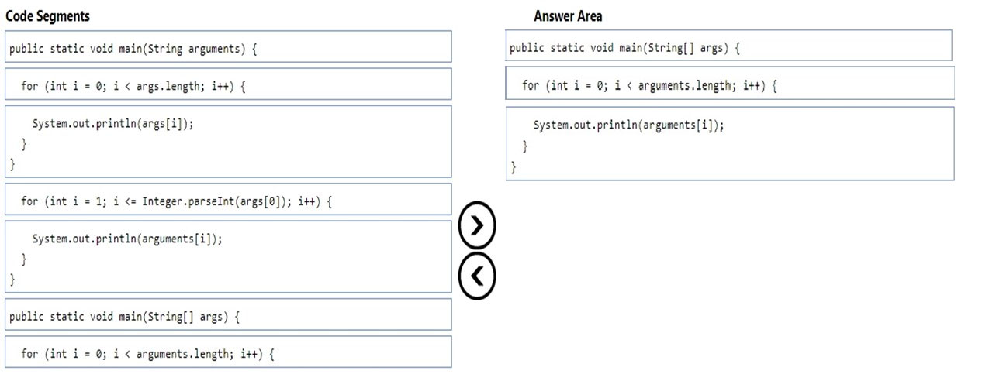989x381 pixels.
Task: Click the right arrow move-to-answer icon
Action: click(477, 225)
